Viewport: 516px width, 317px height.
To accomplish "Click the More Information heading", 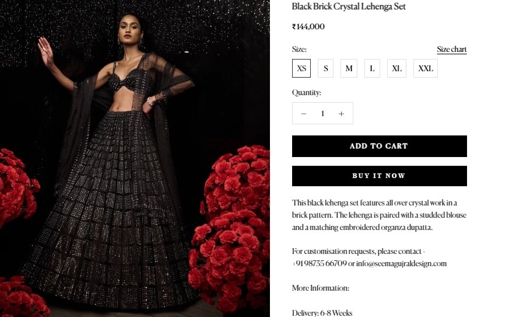I will (321, 288).
